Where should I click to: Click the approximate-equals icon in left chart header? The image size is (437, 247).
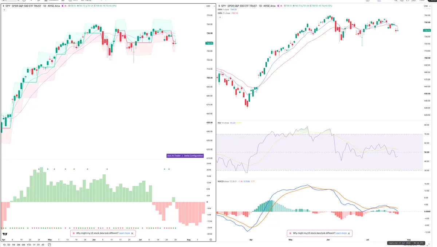pyautogui.click(x=66, y=6)
